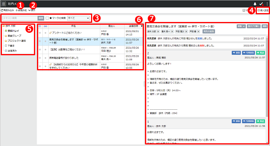The width and height of the screenshot is (270, 146).
Task: Click the link/read-status column header icon
Action: pos(46,26)
